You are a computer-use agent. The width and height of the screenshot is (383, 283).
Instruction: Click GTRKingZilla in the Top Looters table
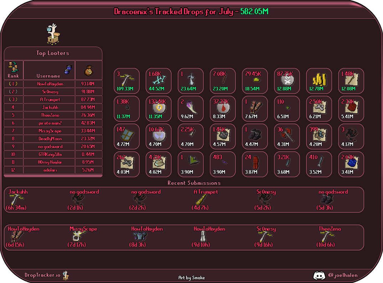(50, 154)
